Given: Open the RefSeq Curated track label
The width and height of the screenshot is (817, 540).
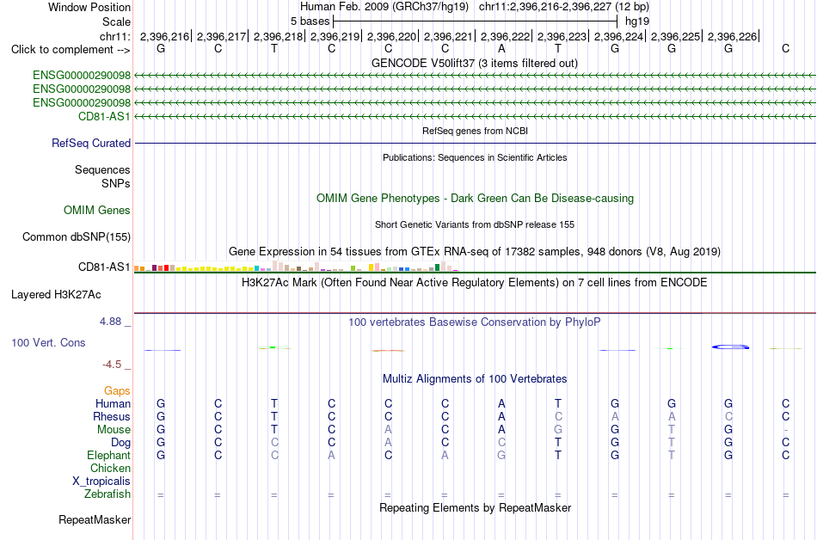Looking at the screenshot, I should pyautogui.click(x=91, y=143).
